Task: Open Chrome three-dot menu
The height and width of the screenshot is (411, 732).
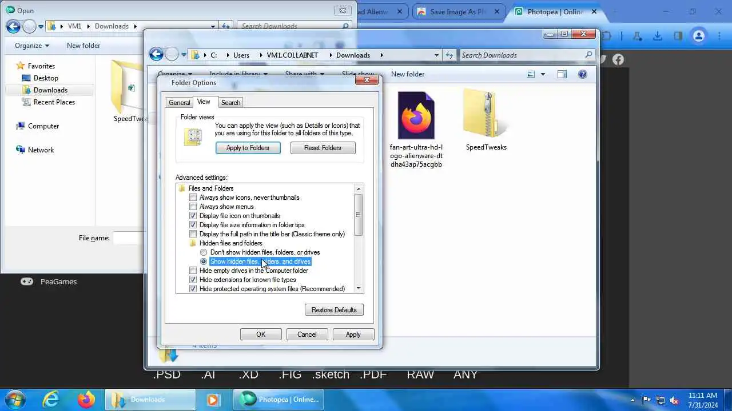Action: (720, 36)
